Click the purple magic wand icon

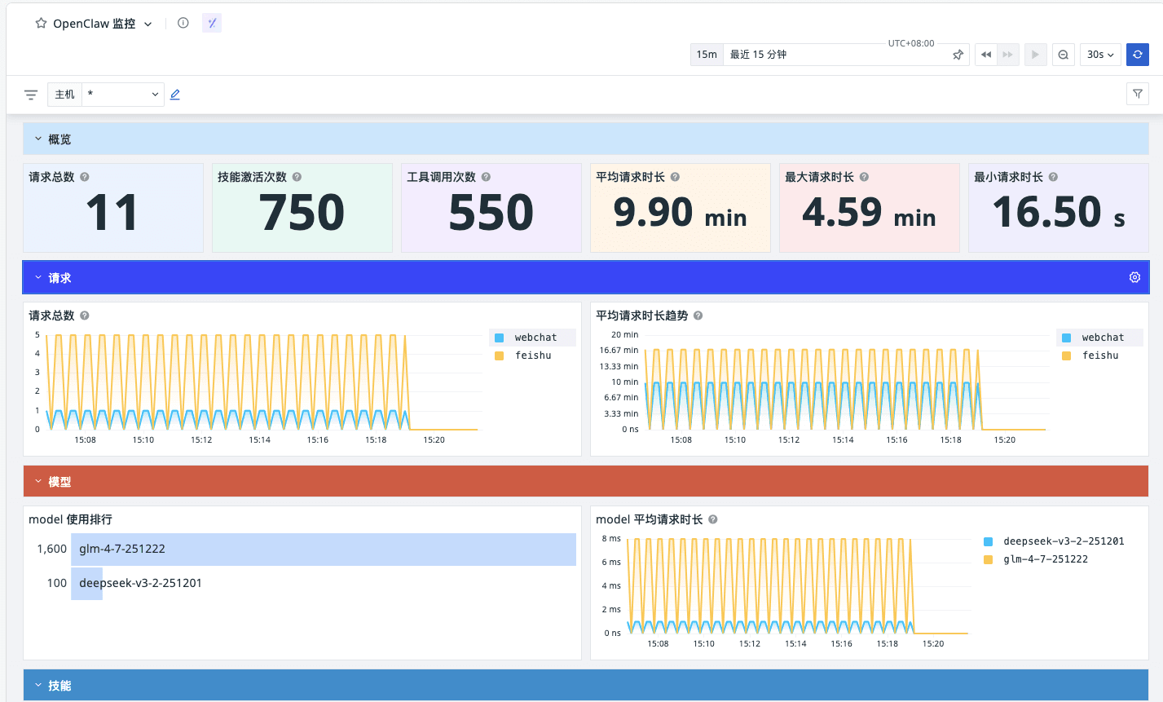[x=212, y=23]
